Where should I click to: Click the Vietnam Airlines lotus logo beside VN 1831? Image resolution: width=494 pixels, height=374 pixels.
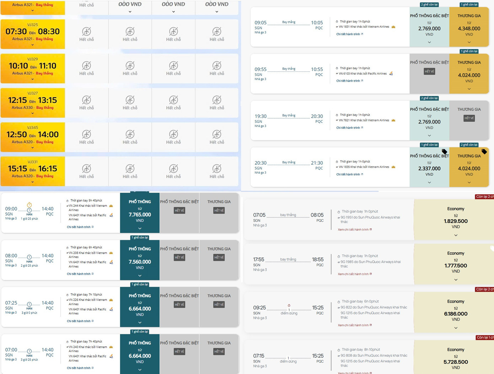tap(393, 27)
